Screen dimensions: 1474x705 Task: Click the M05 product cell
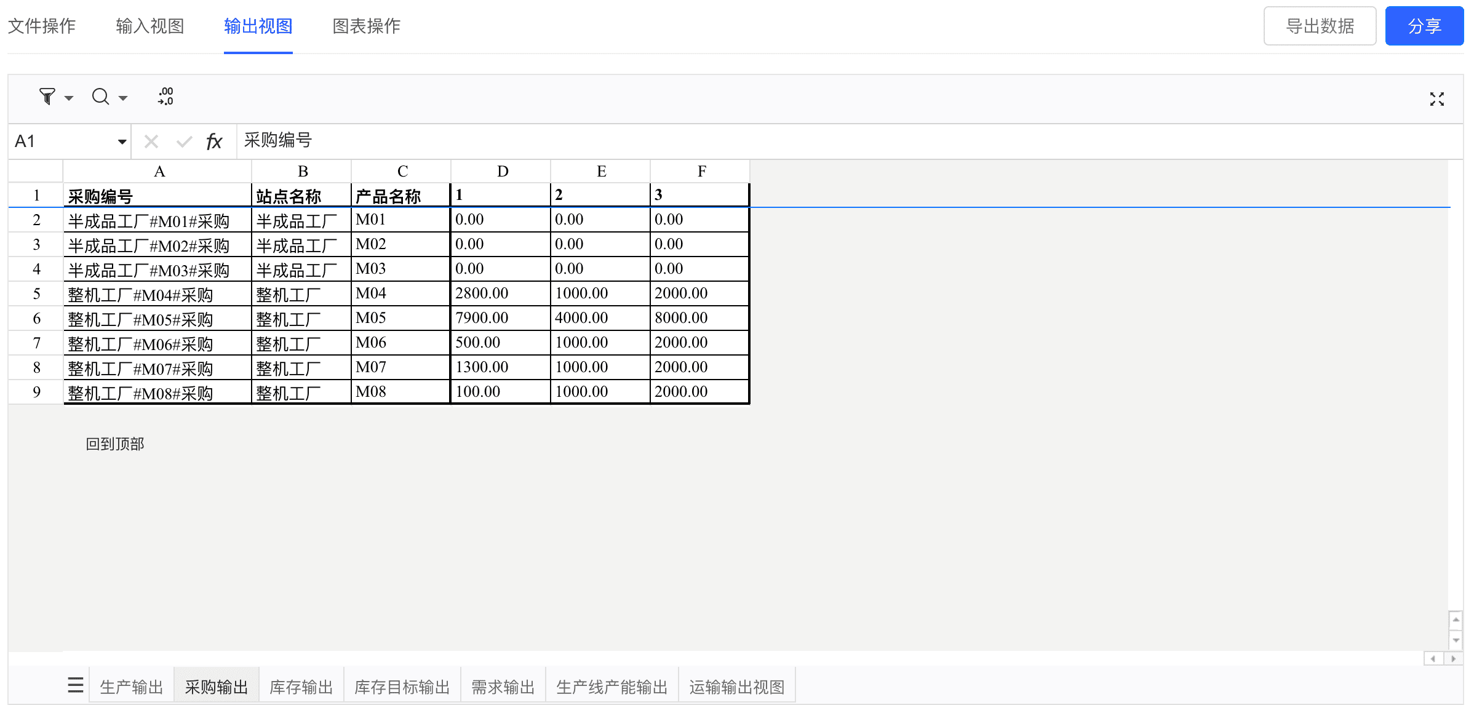402,319
